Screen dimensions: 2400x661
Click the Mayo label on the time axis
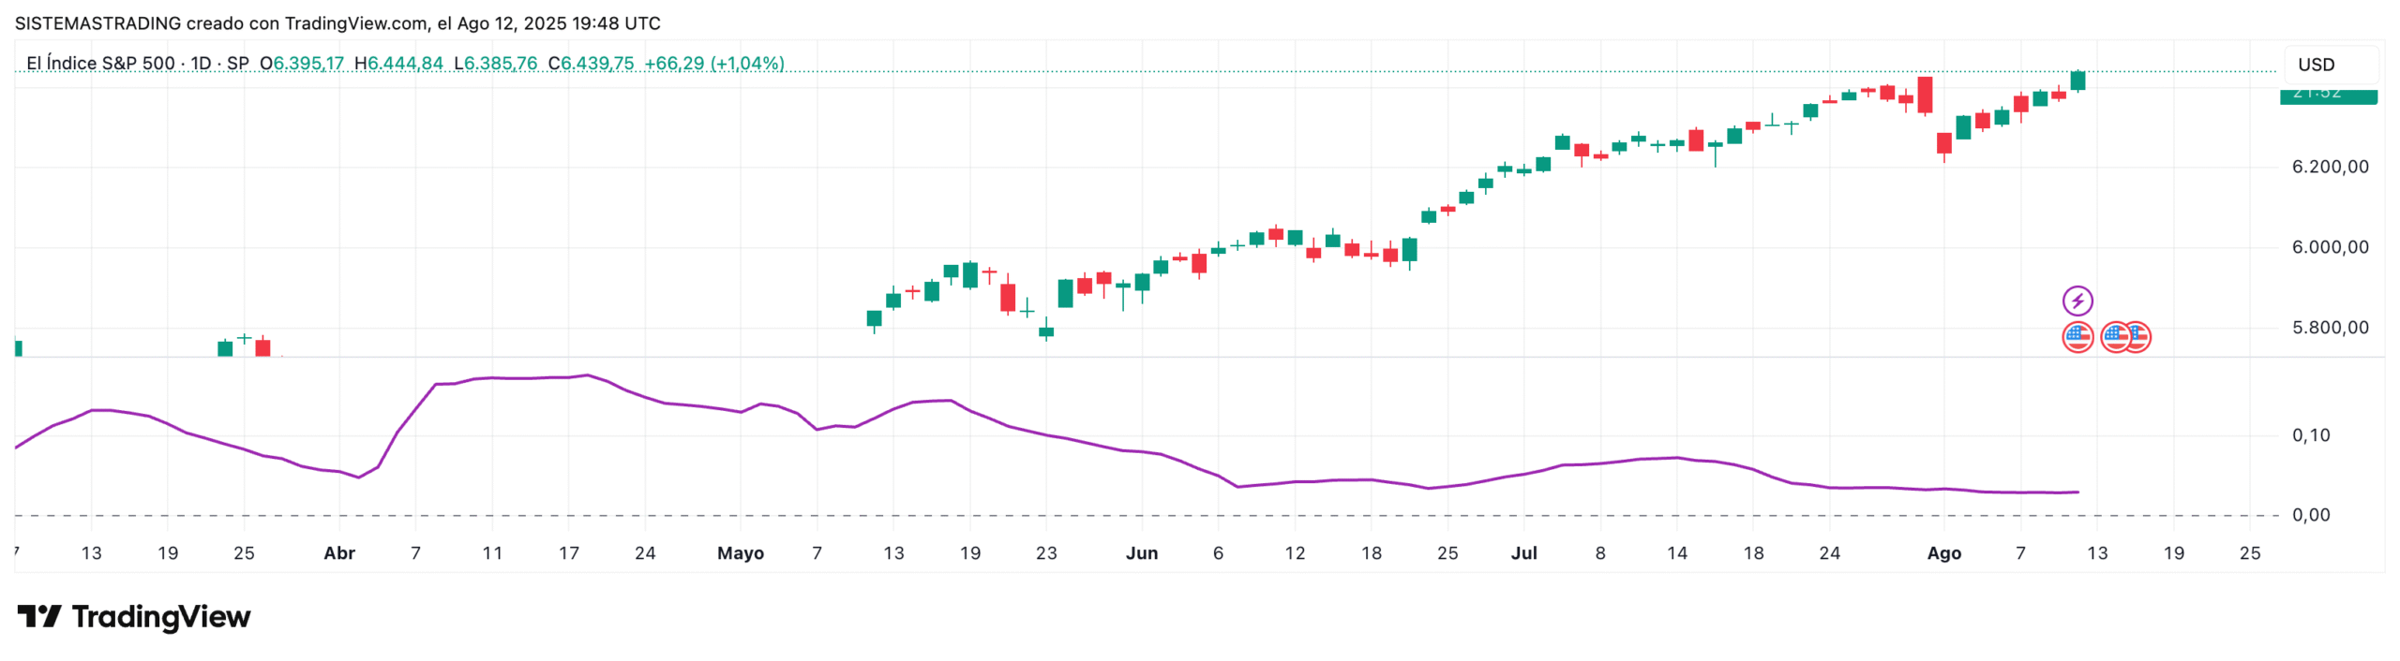click(x=740, y=553)
